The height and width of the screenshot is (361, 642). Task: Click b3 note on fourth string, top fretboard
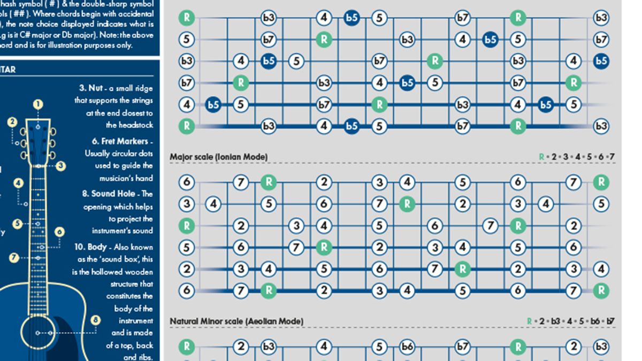324,83
